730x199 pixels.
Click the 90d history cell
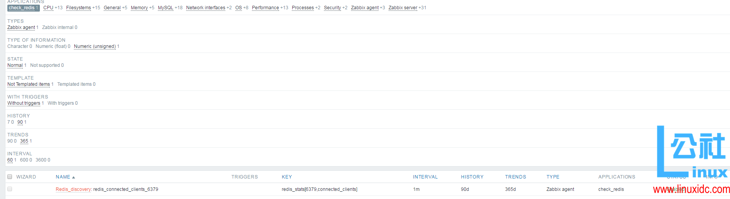pyautogui.click(x=465, y=189)
